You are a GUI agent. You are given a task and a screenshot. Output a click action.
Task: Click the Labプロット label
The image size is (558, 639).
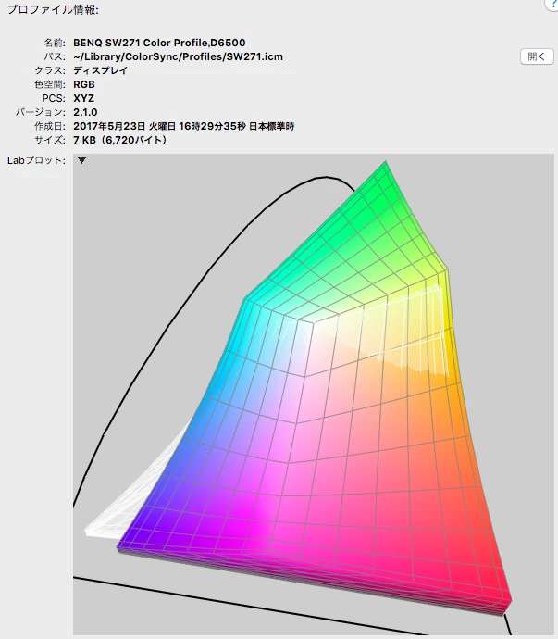pyautogui.click(x=36, y=160)
